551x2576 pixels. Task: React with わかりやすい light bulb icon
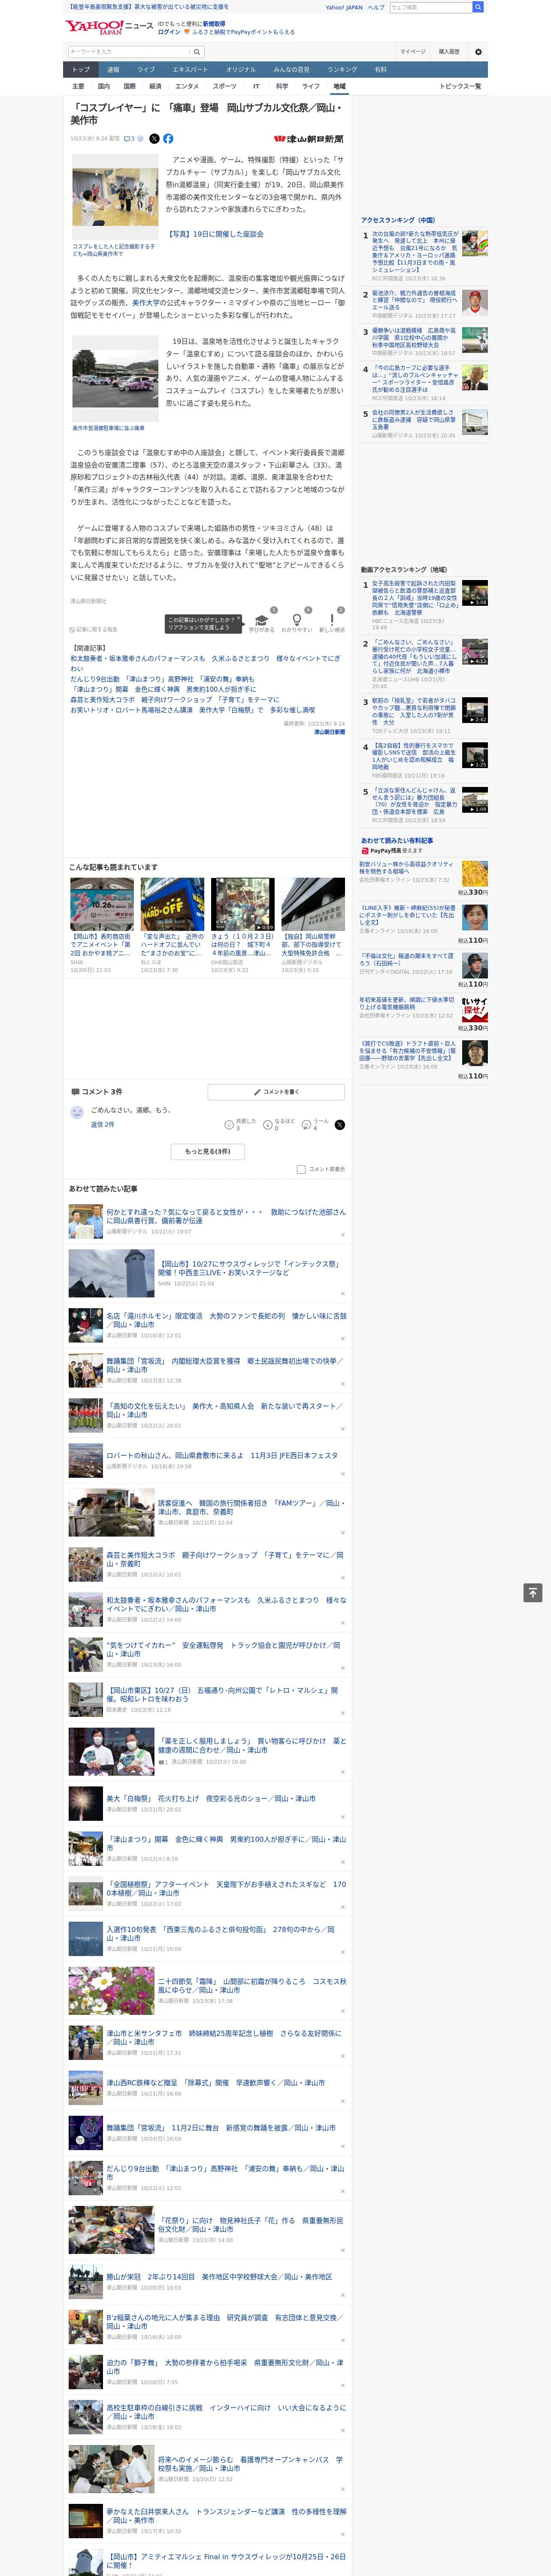click(297, 620)
